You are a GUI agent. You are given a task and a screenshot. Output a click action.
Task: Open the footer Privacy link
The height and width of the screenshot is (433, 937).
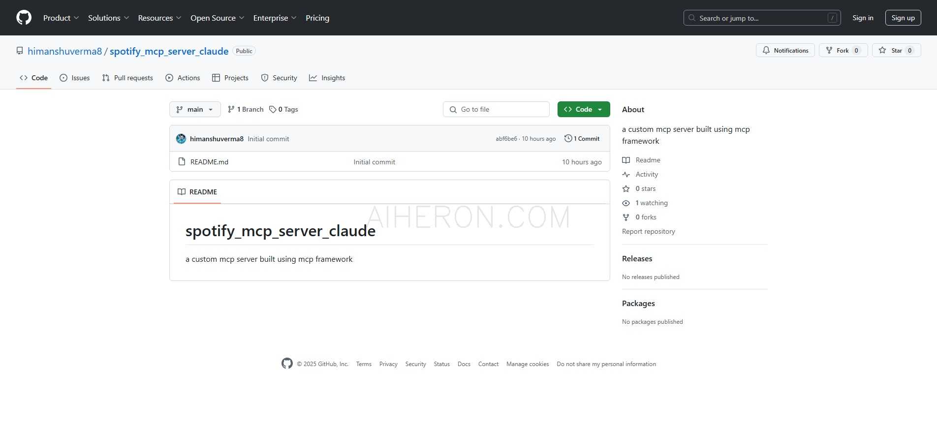coord(388,364)
